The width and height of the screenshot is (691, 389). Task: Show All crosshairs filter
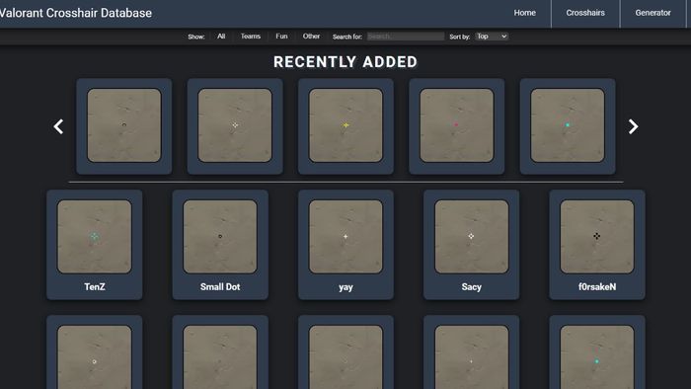[x=221, y=37]
